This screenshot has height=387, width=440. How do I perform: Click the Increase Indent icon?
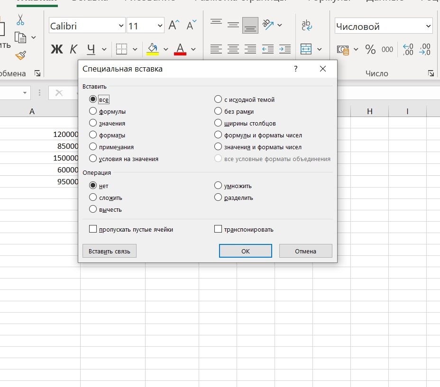pyautogui.click(x=285, y=49)
